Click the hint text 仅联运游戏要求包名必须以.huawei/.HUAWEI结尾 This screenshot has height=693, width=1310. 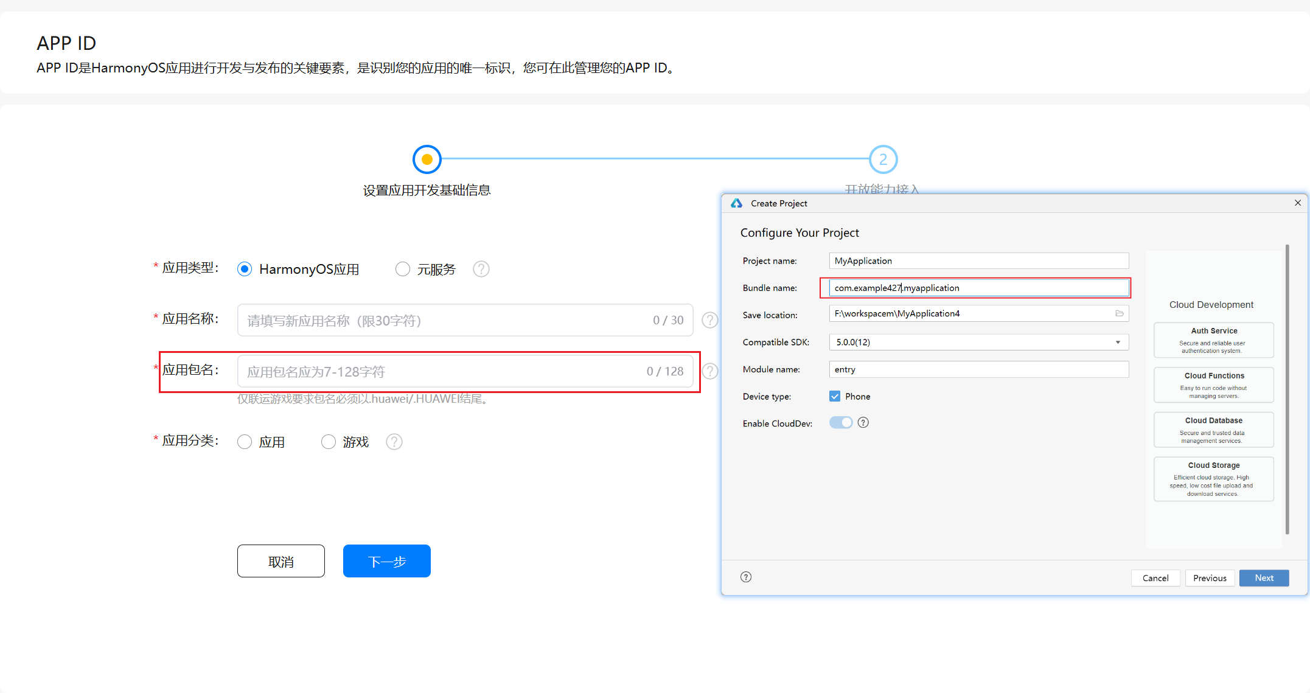click(364, 399)
